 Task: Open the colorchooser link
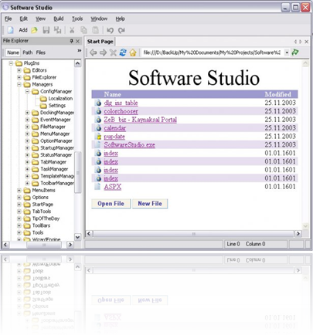point(121,111)
